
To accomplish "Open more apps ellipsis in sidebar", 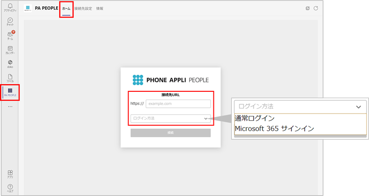I will 10,107.
